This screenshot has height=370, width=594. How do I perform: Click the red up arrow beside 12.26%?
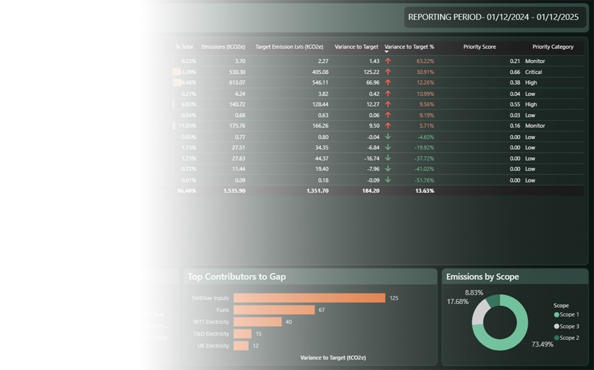(388, 83)
